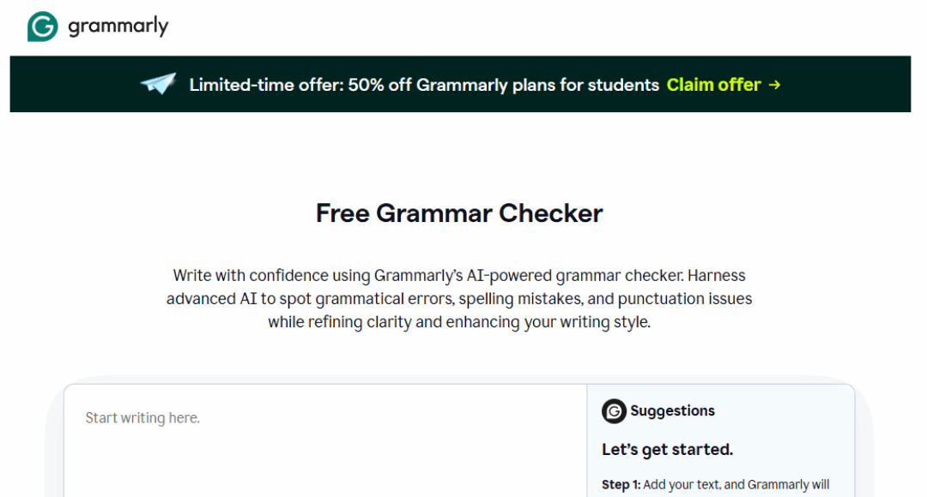Click the word Harness in the description
This screenshot has height=497, width=927.
coord(718,276)
